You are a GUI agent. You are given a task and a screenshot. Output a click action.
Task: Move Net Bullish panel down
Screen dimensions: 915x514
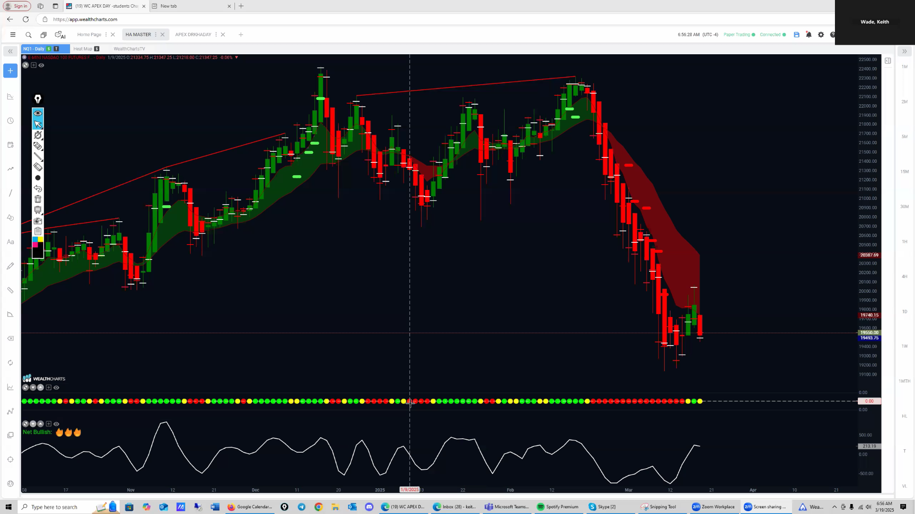pyautogui.click(x=33, y=424)
